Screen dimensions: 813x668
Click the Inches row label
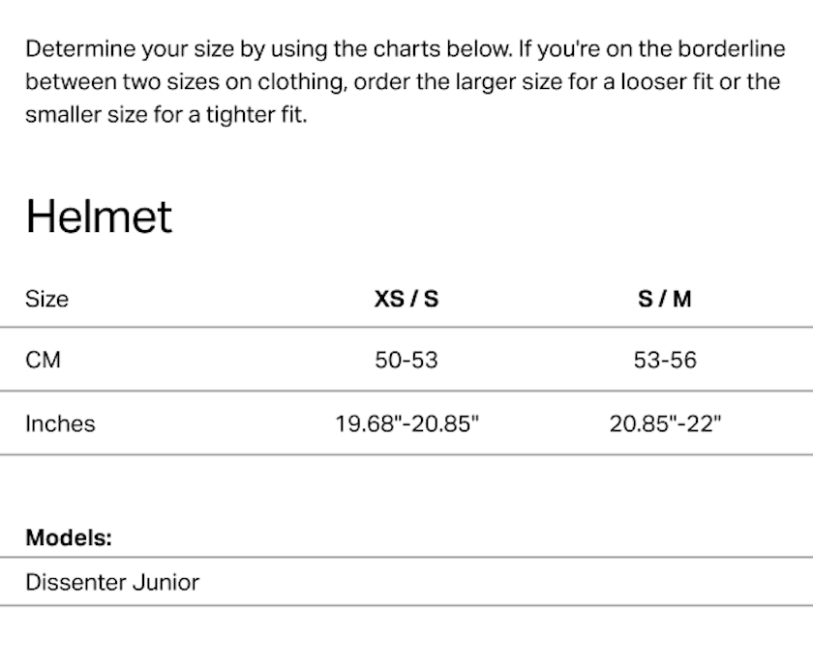click(x=60, y=423)
